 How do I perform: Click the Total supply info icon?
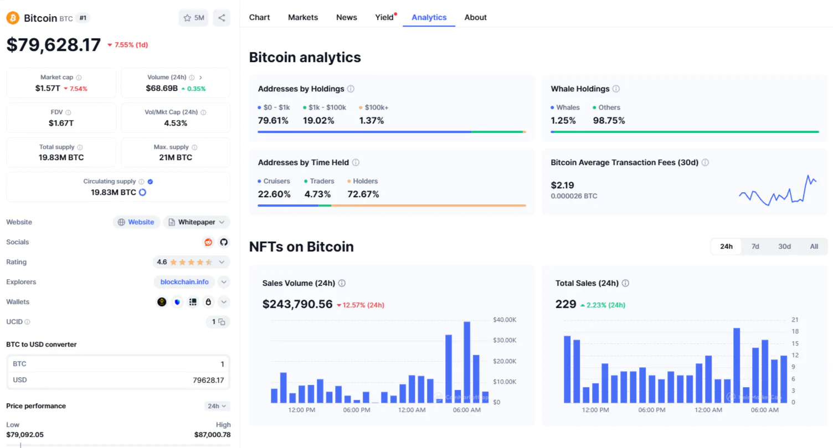coord(80,147)
